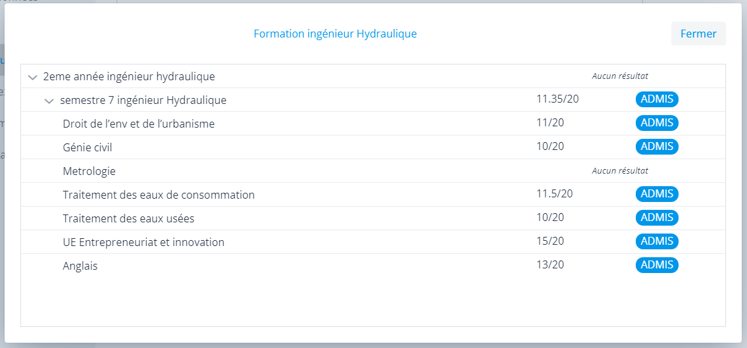Click the ADMIS badge for Anglais

coord(656,265)
